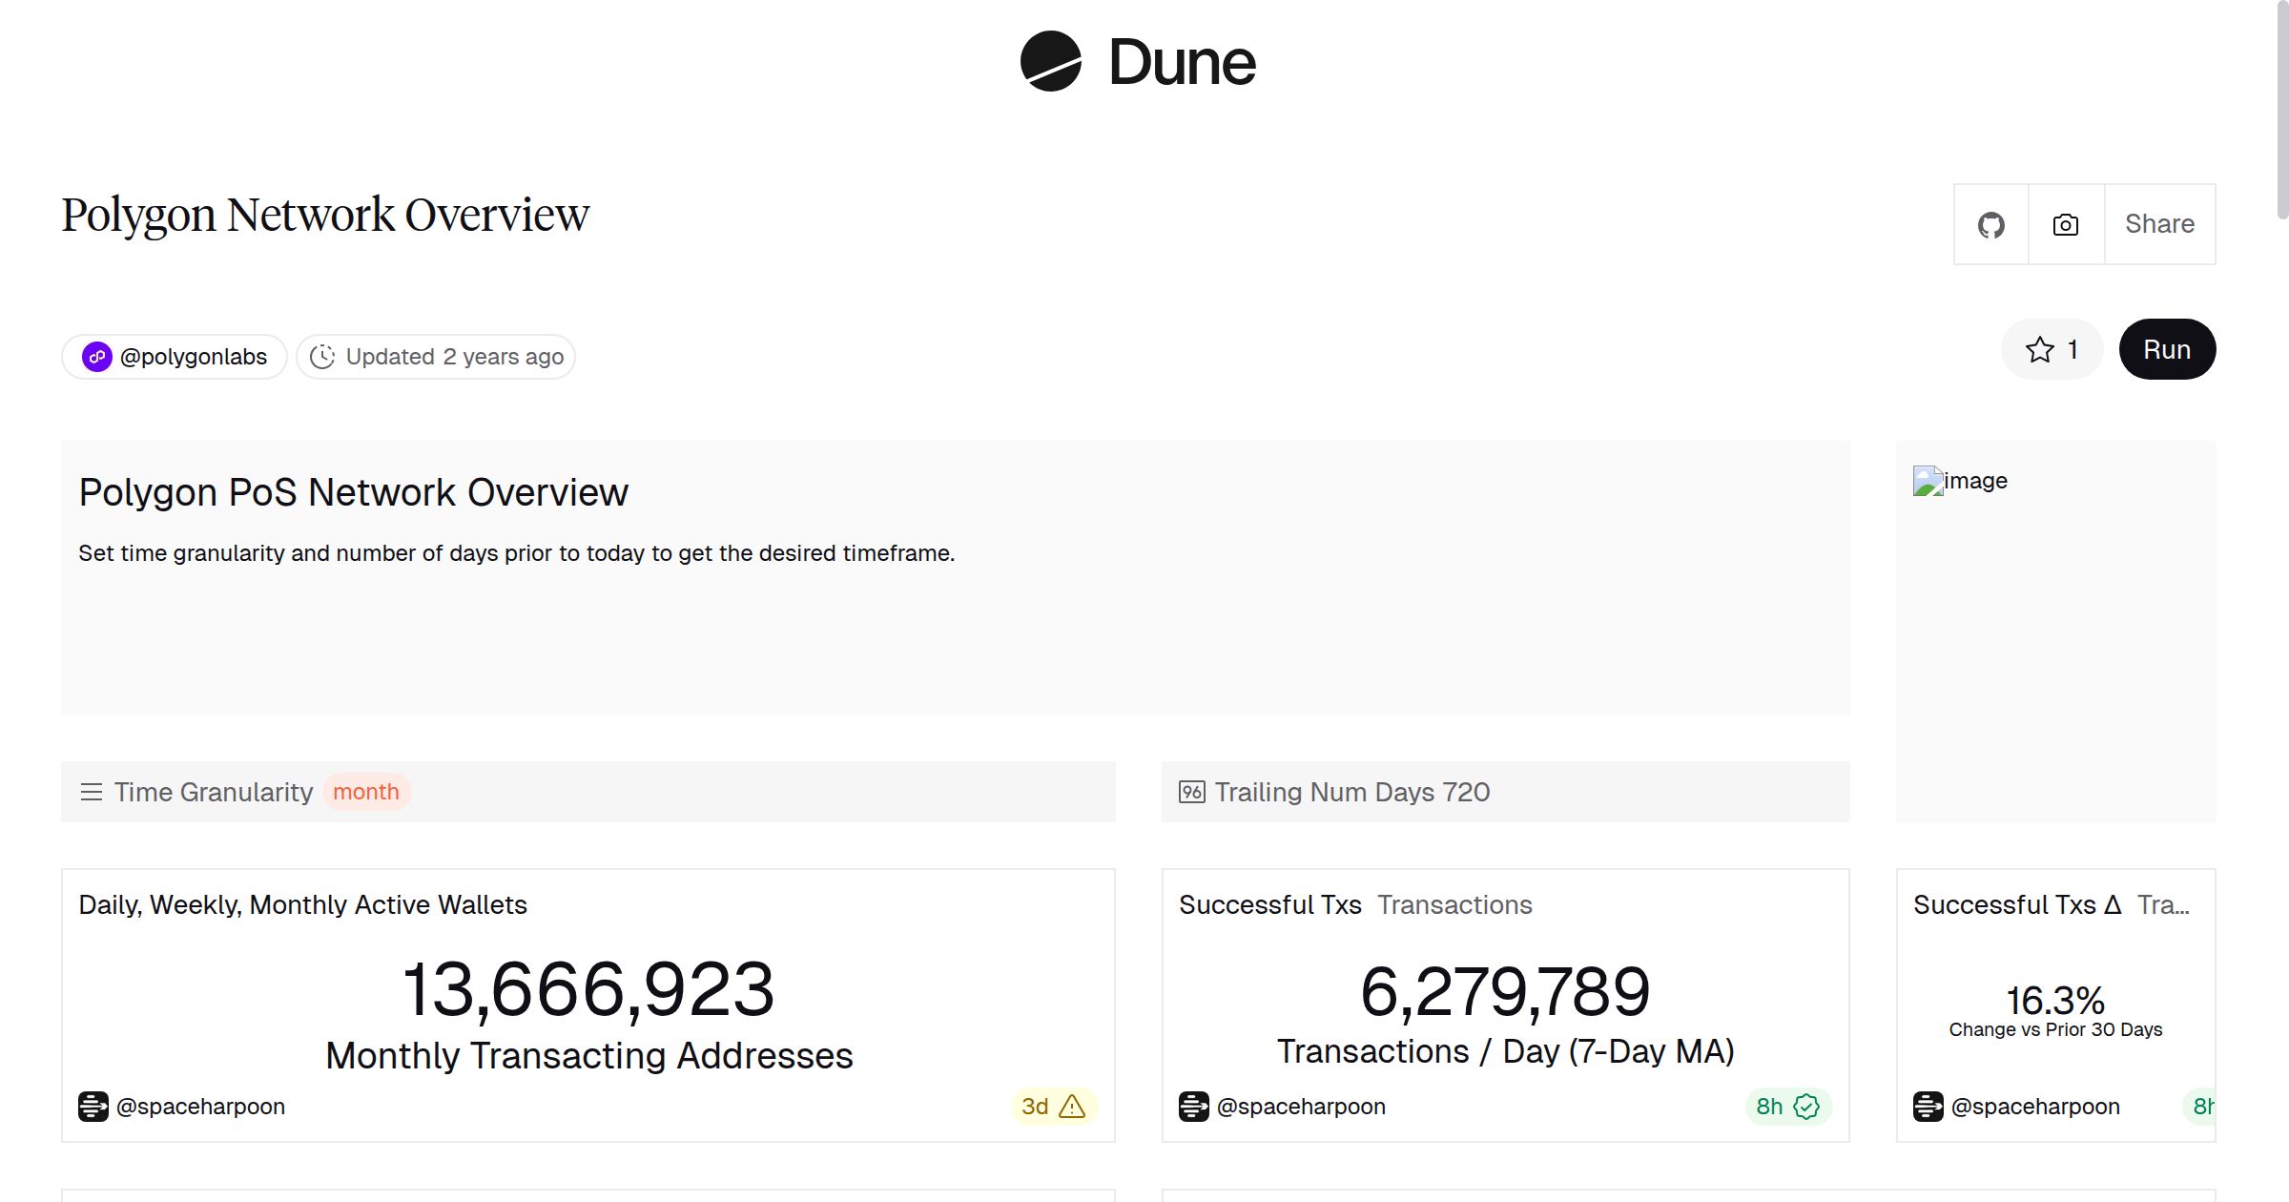Click the Time Granularity list icon
2289x1202 pixels.
click(92, 792)
